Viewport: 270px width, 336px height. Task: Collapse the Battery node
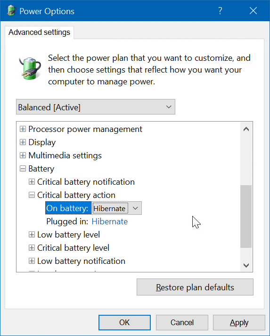(x=23, y=169)
